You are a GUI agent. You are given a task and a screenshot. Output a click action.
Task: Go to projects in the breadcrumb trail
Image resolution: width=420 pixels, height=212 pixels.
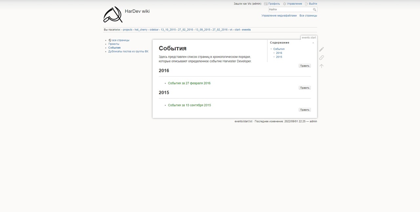coord(128,30)
